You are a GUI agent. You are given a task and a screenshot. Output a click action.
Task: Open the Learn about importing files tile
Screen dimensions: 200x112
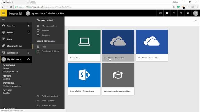point(118,79)
